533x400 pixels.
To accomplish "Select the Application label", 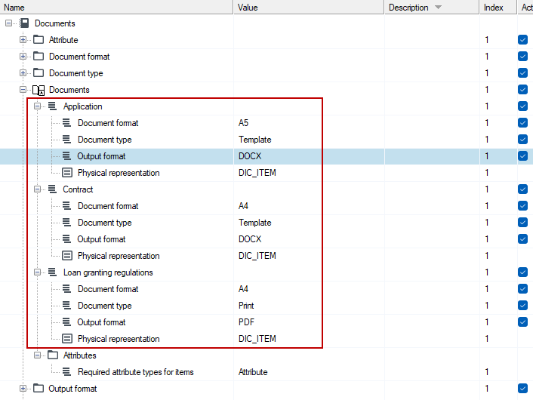I will tap(82, 106).
